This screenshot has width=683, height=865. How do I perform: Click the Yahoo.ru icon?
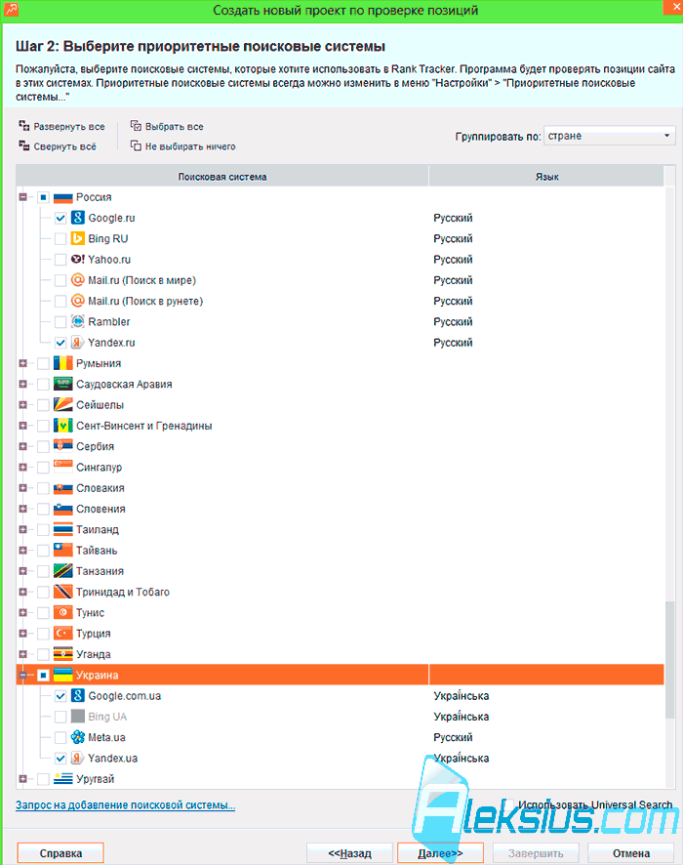coord(78,260)
